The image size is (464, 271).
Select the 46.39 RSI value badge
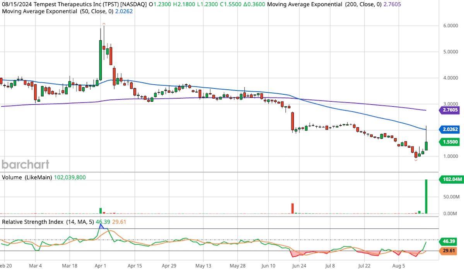tap(449, 241)
